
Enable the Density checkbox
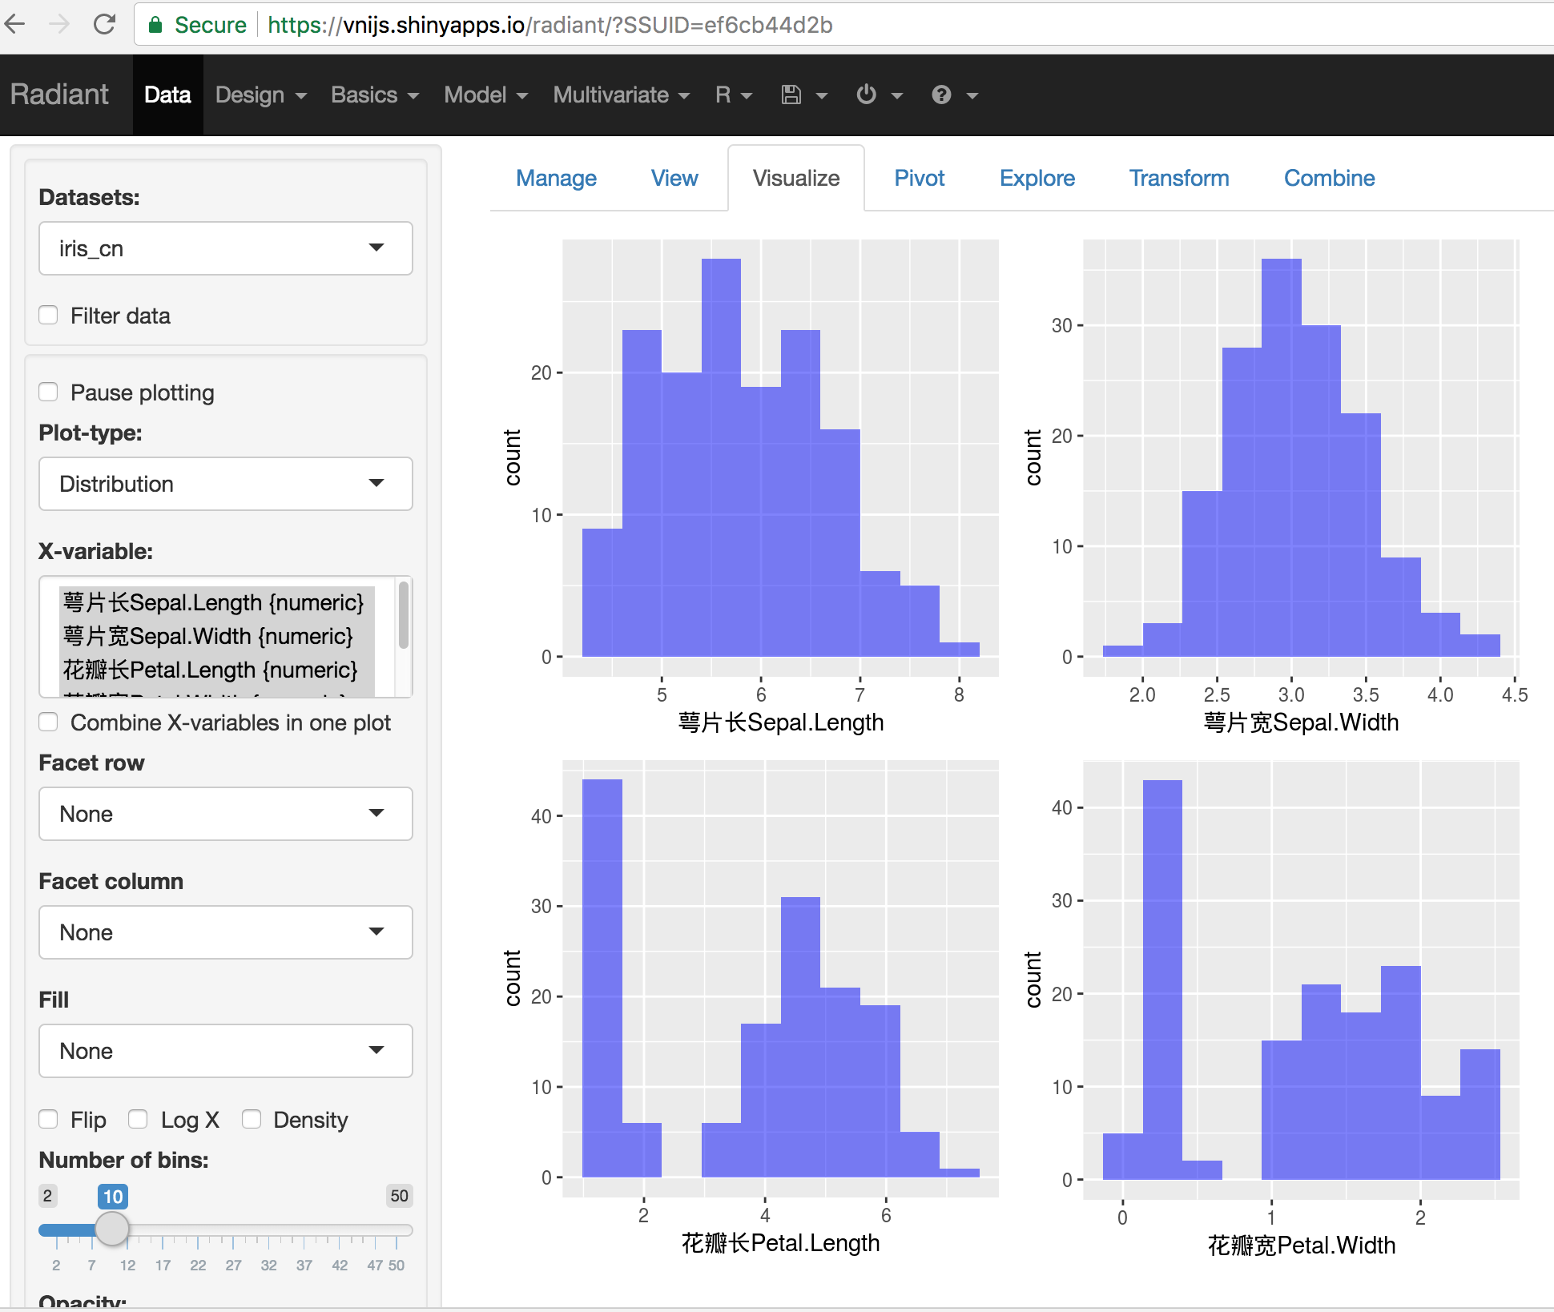tap(252, 1119)
